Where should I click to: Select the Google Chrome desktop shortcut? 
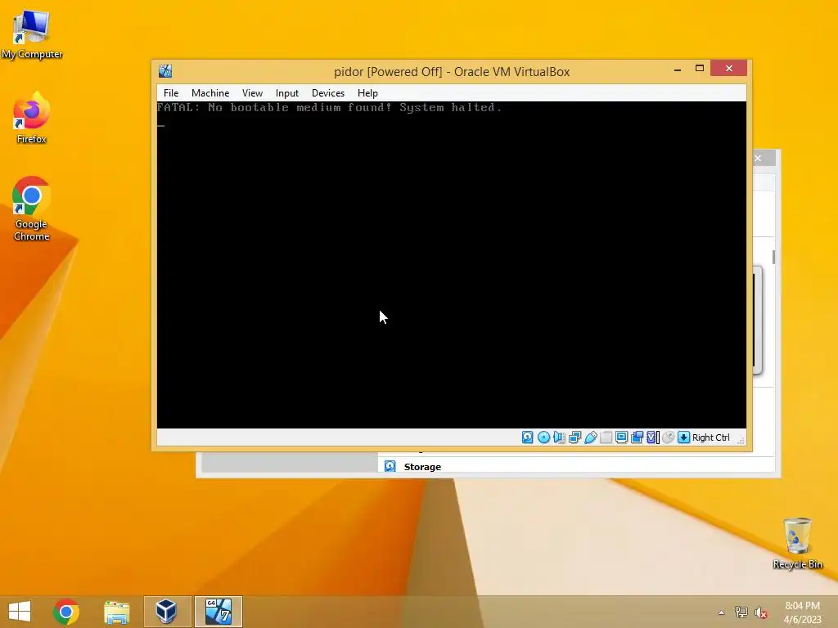coord(32,209)
